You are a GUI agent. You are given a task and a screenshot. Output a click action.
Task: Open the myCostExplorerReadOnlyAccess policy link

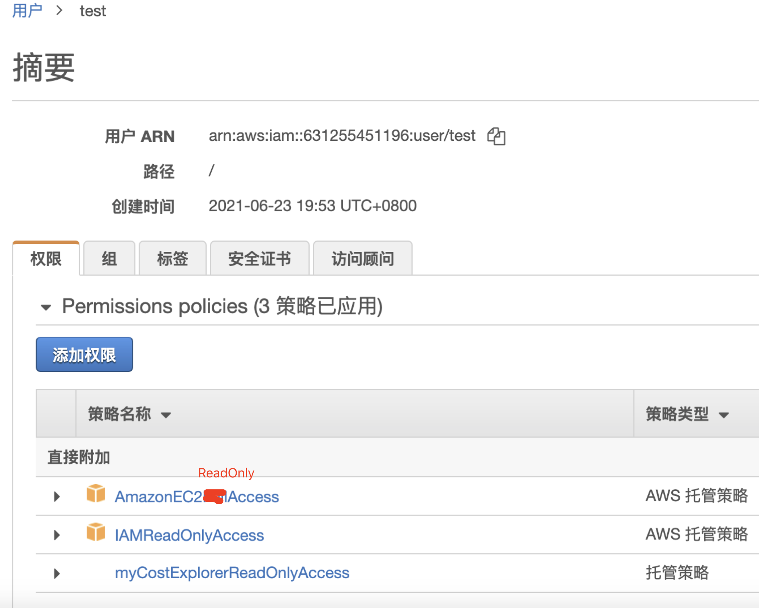[x=232, y=573]
